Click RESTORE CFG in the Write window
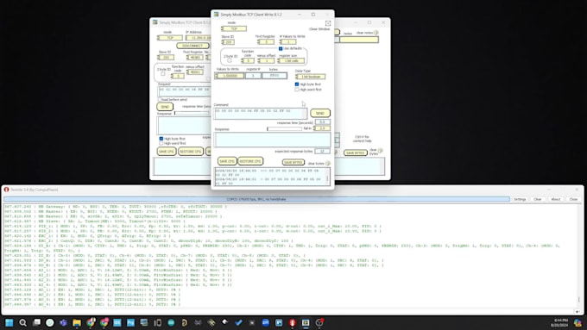 pyautogui.click(x=250, y=161)
